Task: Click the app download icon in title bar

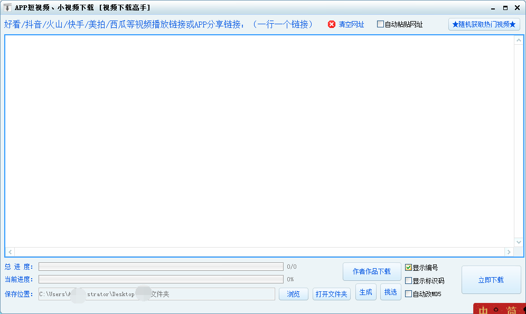Action: [7, 7]
